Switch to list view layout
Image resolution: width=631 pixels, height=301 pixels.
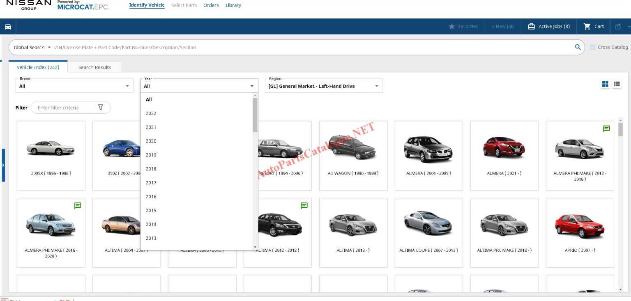617,84
